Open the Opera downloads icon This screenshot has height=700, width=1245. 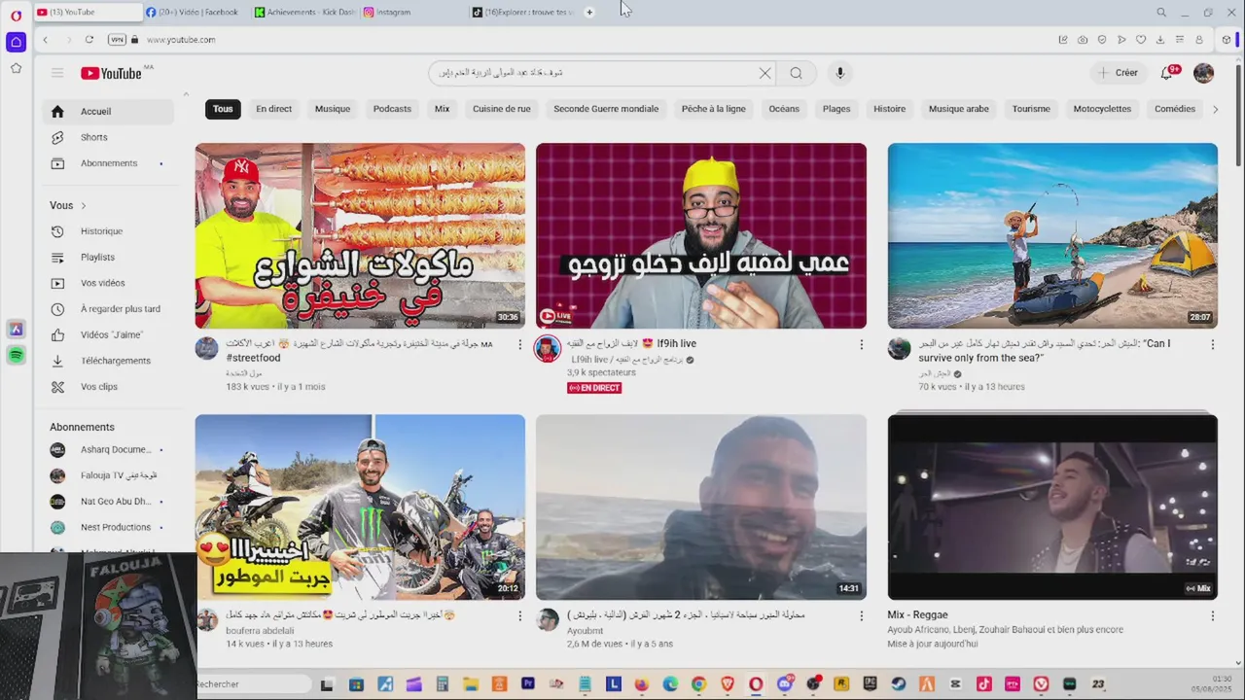pos(1160,40)
